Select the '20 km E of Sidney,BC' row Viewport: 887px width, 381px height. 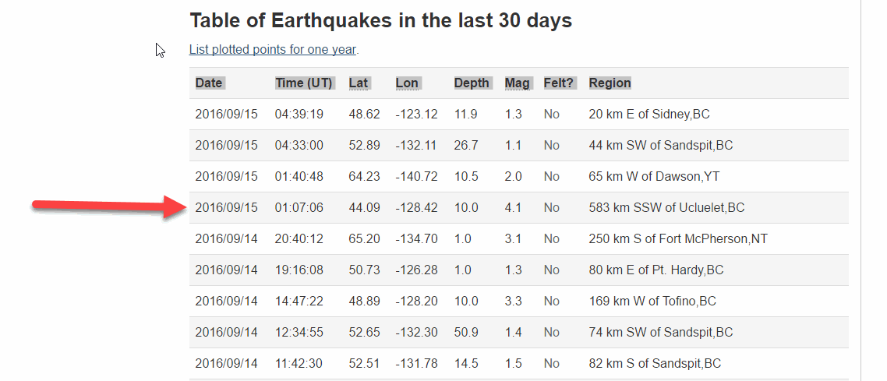pyautogui.click(x=648, y=115)
